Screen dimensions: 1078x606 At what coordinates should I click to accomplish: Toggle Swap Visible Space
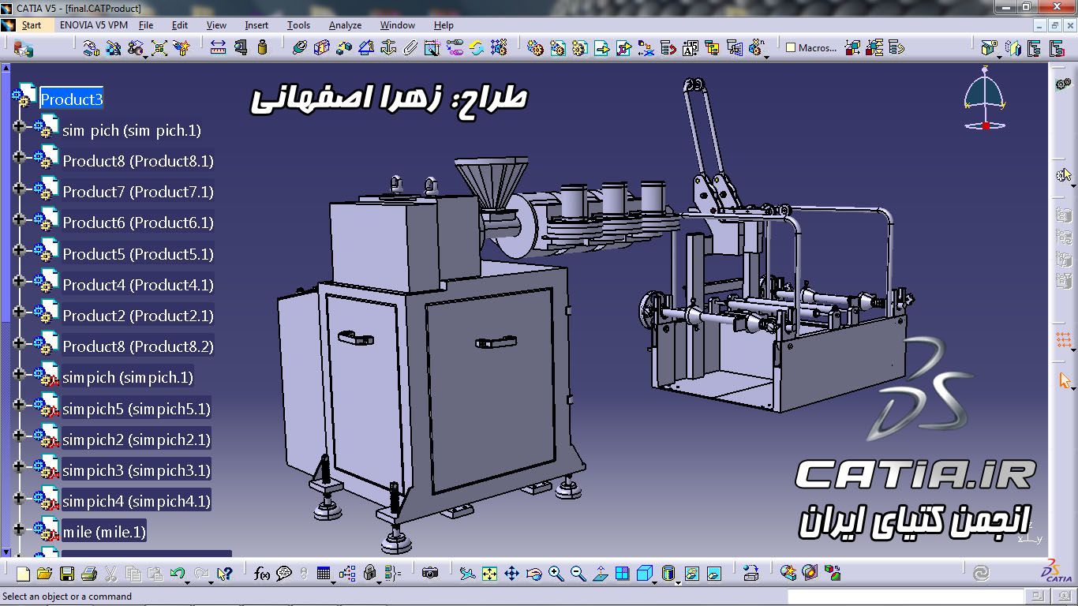coord(713,574)
